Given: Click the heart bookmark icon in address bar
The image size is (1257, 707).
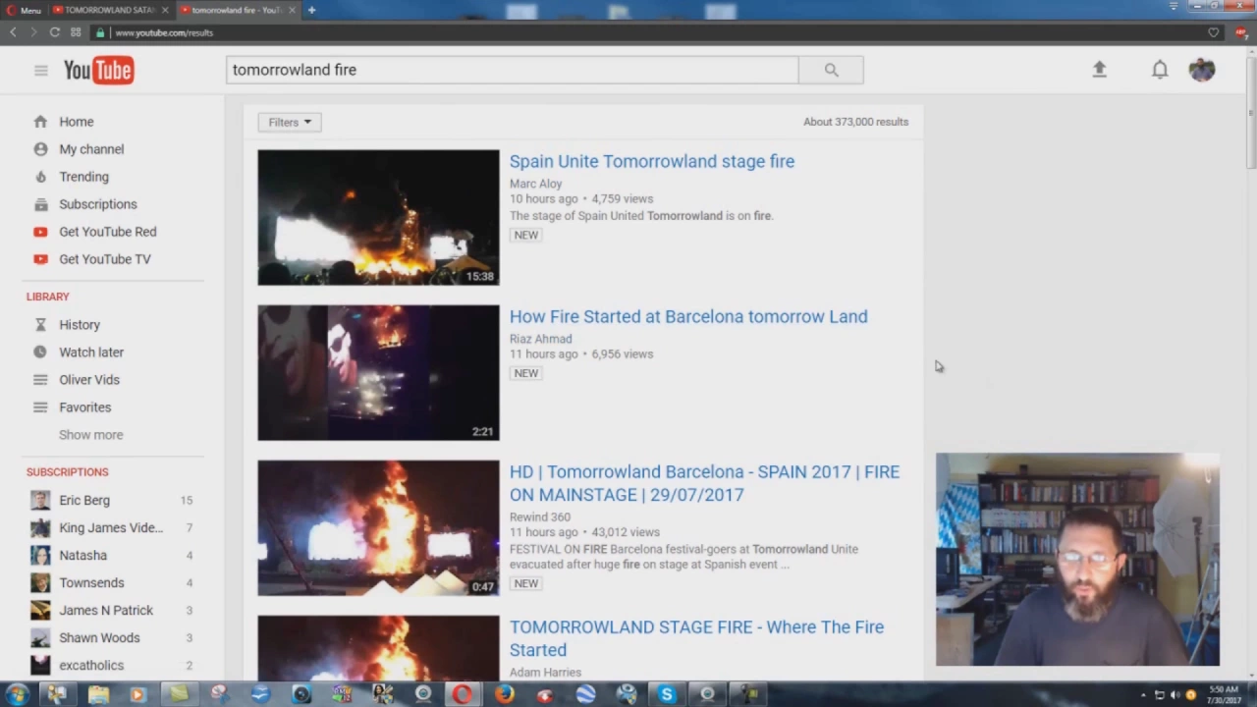Looking at the screenshot, I should point(1214,32).
